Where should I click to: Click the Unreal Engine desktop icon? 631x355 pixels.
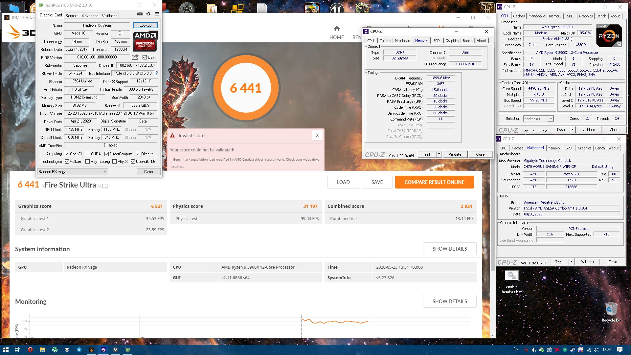[x=336, y=8]
